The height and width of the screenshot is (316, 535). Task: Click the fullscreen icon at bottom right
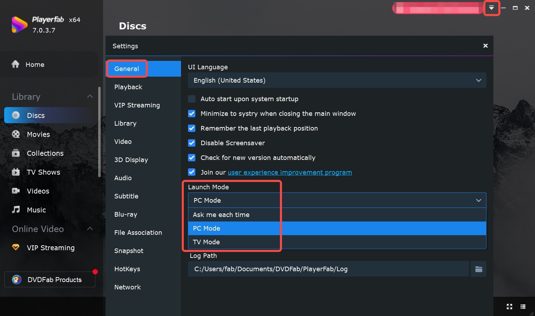(509, 307)
